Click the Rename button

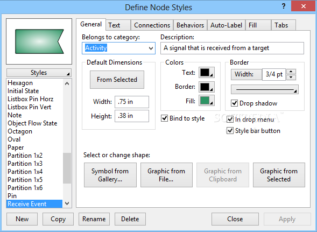94,219
